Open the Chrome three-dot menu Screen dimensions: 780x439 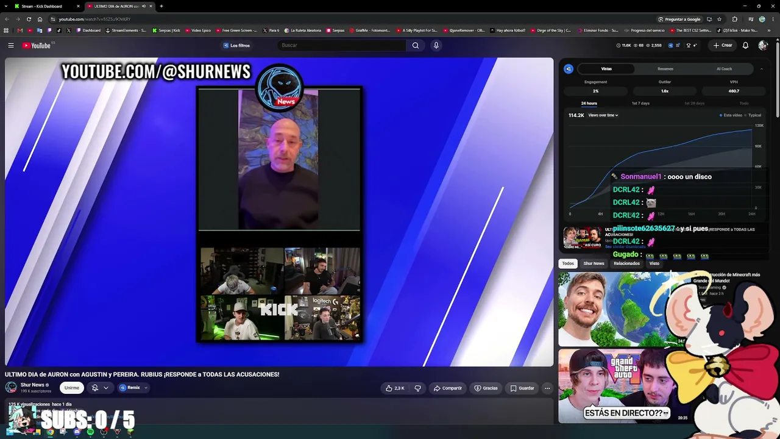[773, 19]
